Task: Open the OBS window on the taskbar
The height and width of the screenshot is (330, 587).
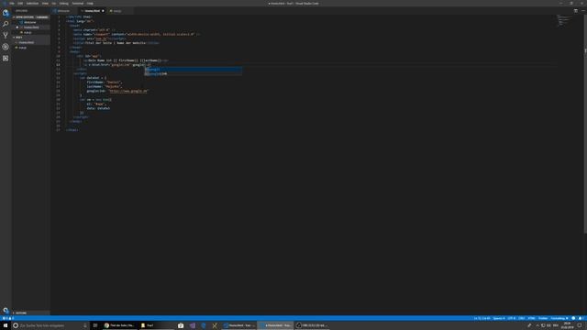Action: pos(312,325)
